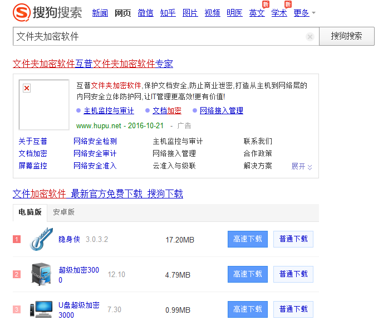Open 关于互普 link
This screenshot has width=383, height=320.
(x=33, y=141)
